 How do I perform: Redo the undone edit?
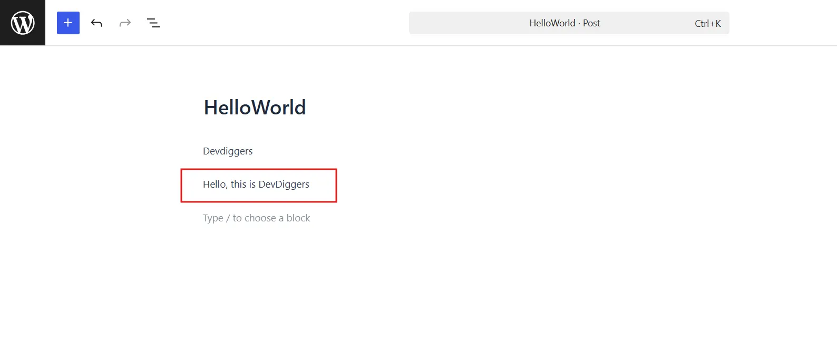tap(125, 23)
